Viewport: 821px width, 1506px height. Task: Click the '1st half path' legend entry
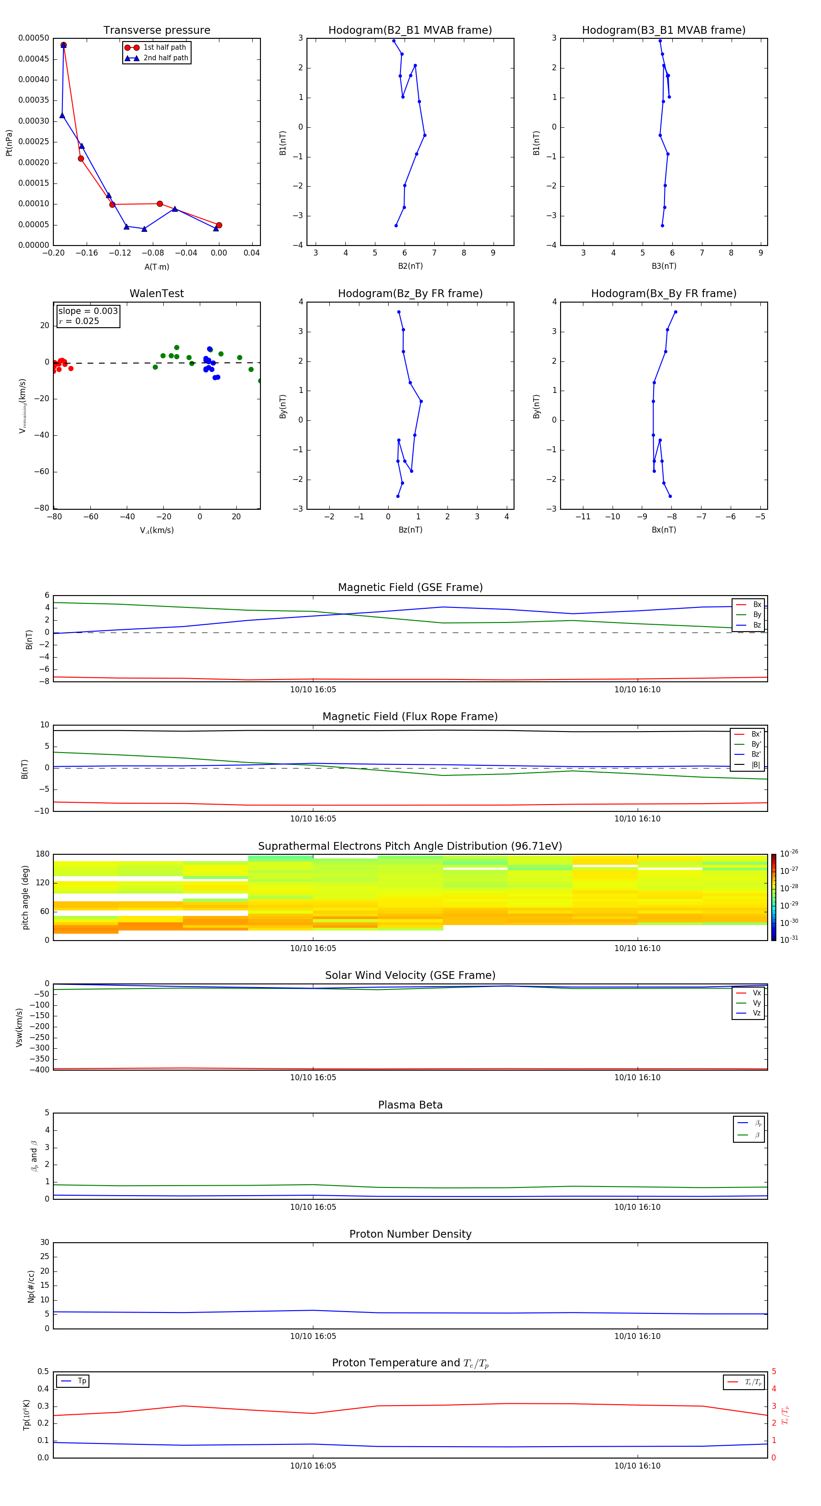coord(156,47)
